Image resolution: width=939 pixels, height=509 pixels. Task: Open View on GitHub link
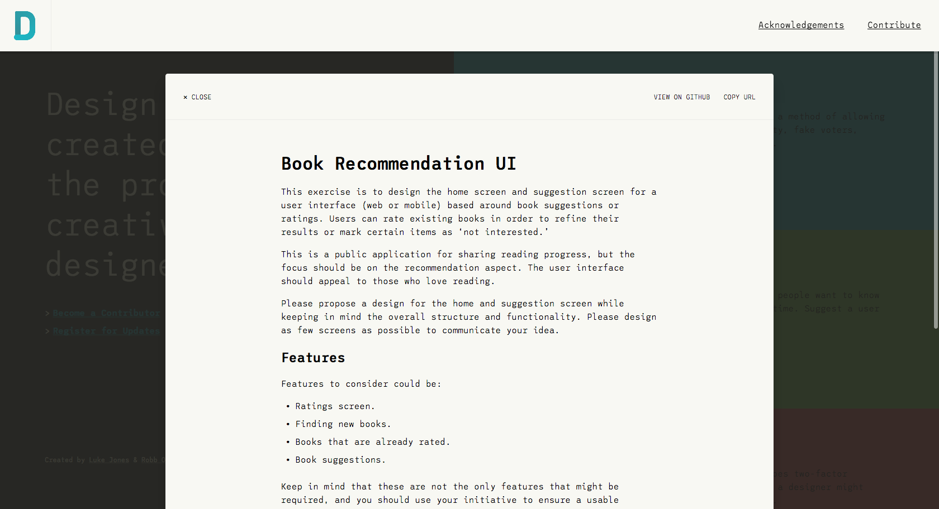point(682,97)
